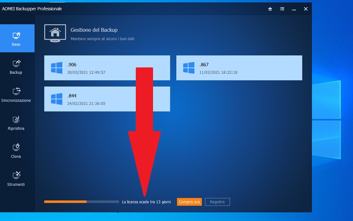Minimize the AOMEI Backupper window
The height and width of the screenshot is (221, 353).
[294, 9]
